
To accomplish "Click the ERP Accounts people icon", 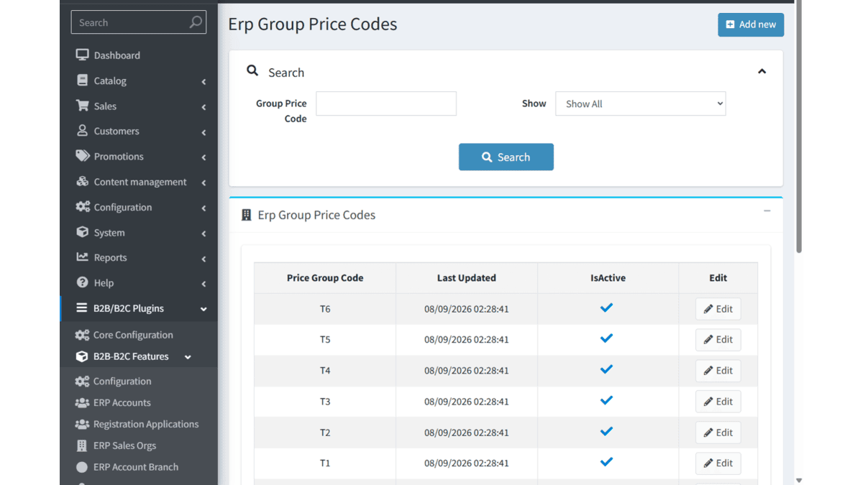I will [x=82, y=403].
